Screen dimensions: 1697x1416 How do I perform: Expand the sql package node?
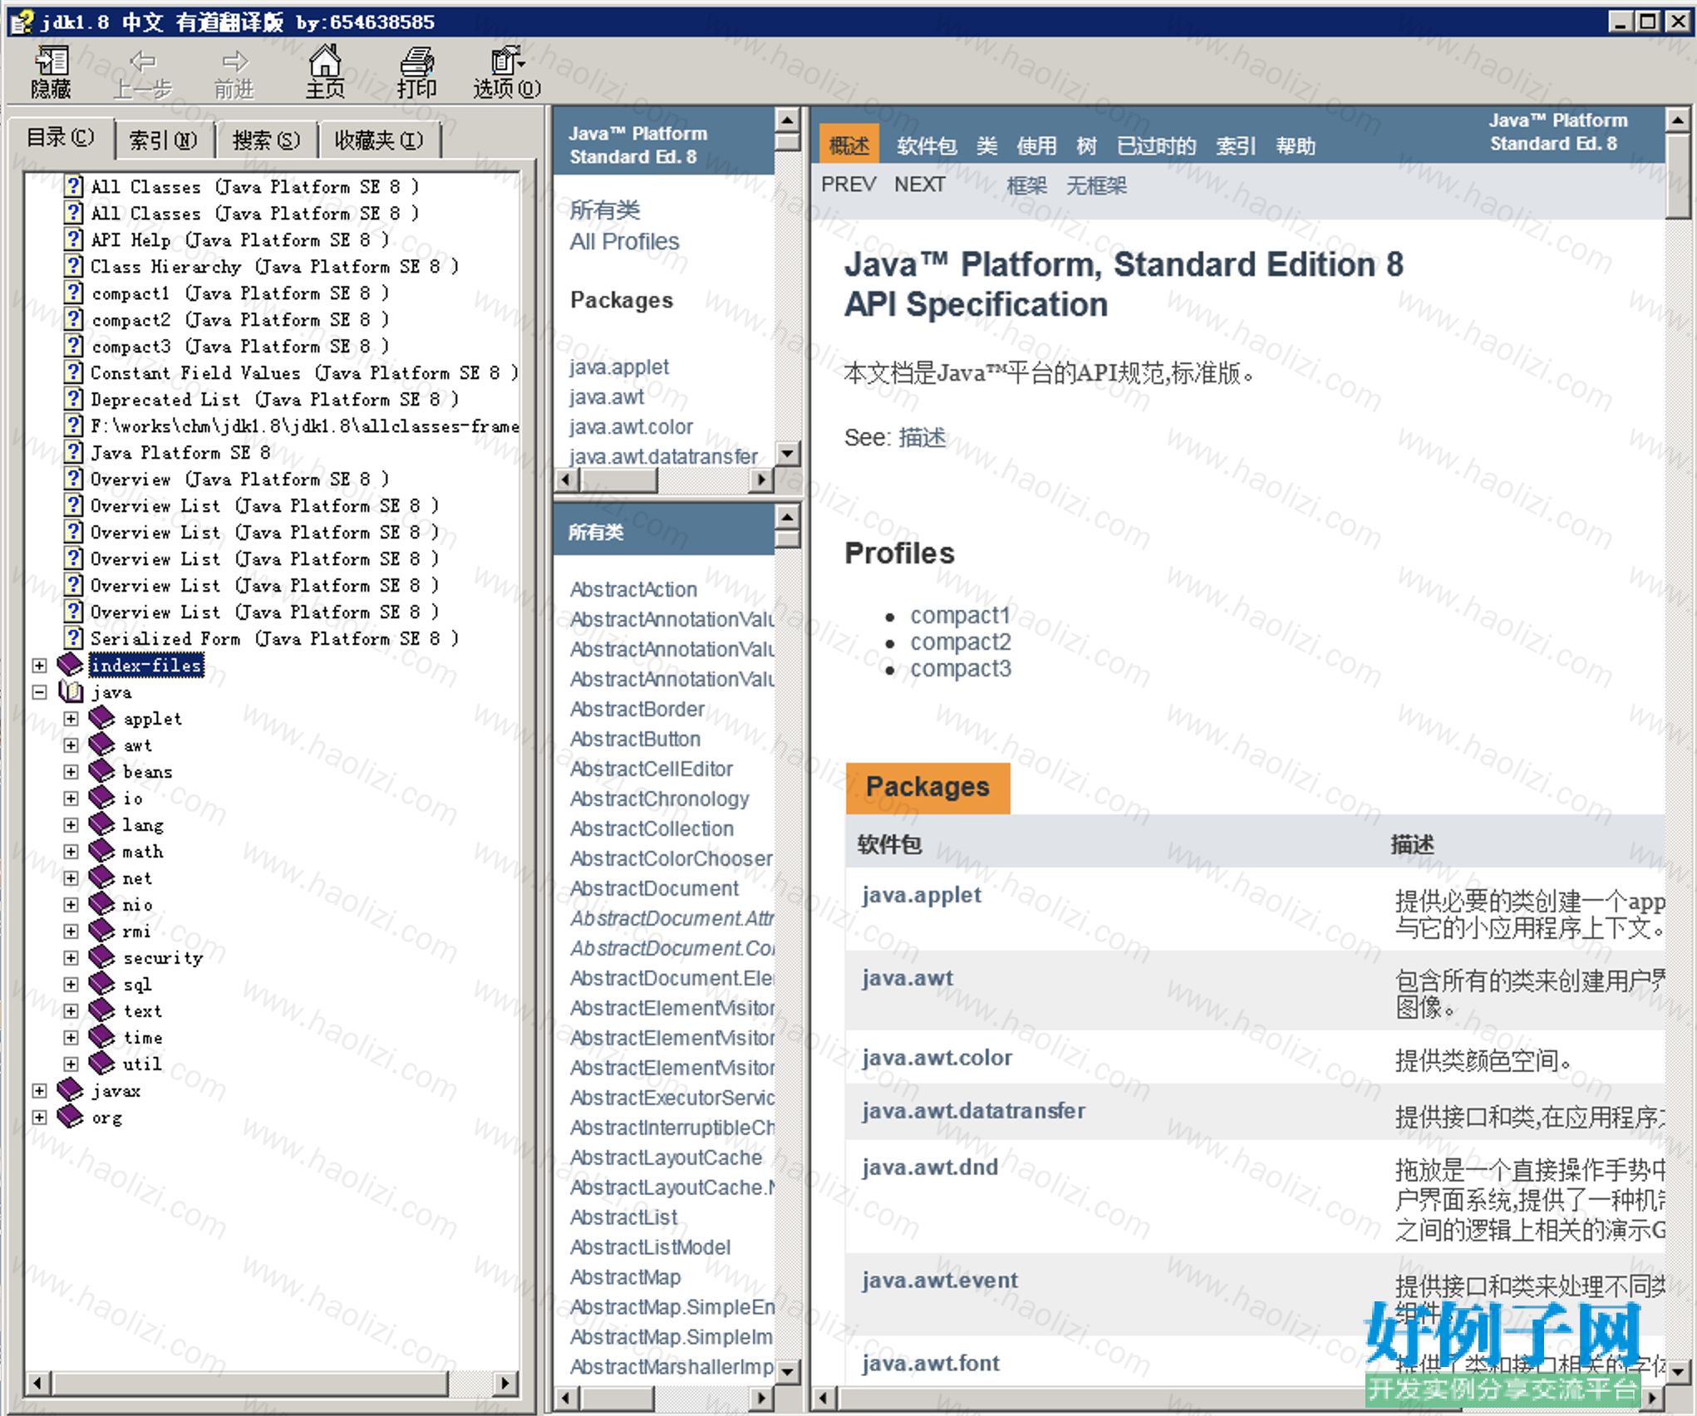click(71, 984)
